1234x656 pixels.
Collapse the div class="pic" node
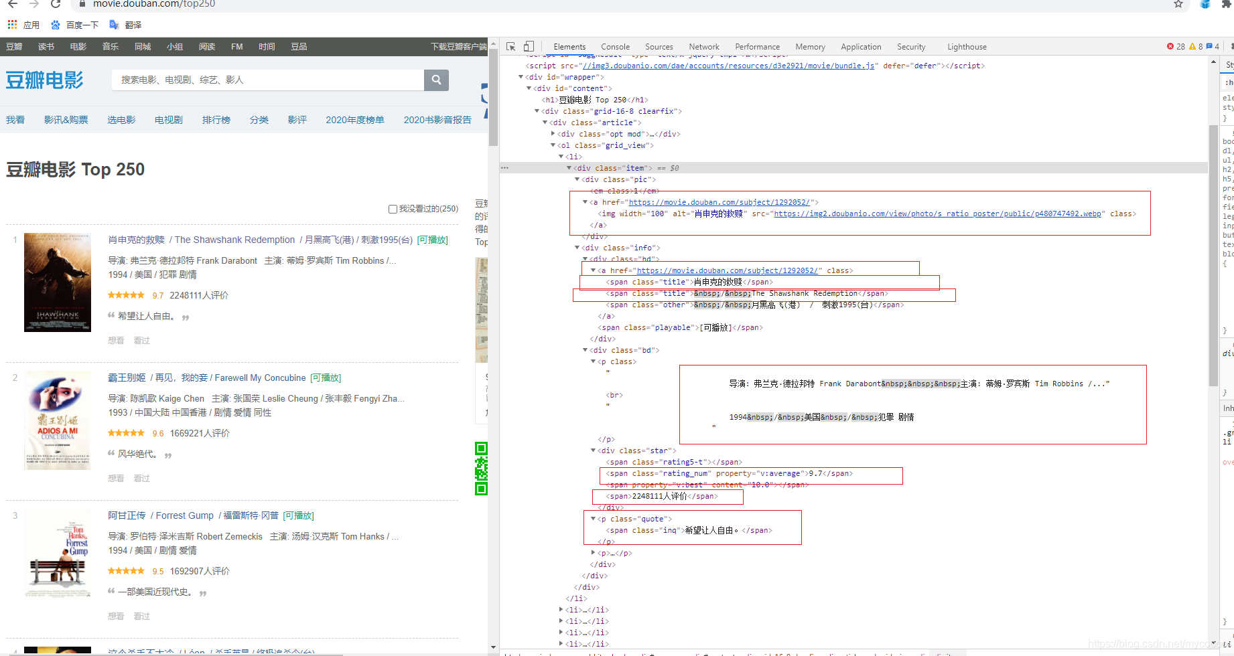click(x=577, y=179)
